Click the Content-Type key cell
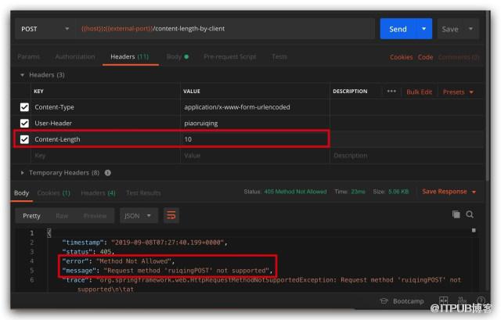 (x=106, y=107)
